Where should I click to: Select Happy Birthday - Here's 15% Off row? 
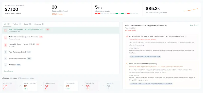click(61, 45)
